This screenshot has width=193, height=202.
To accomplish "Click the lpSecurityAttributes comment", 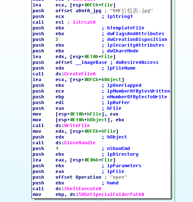I will coord(136,45).
